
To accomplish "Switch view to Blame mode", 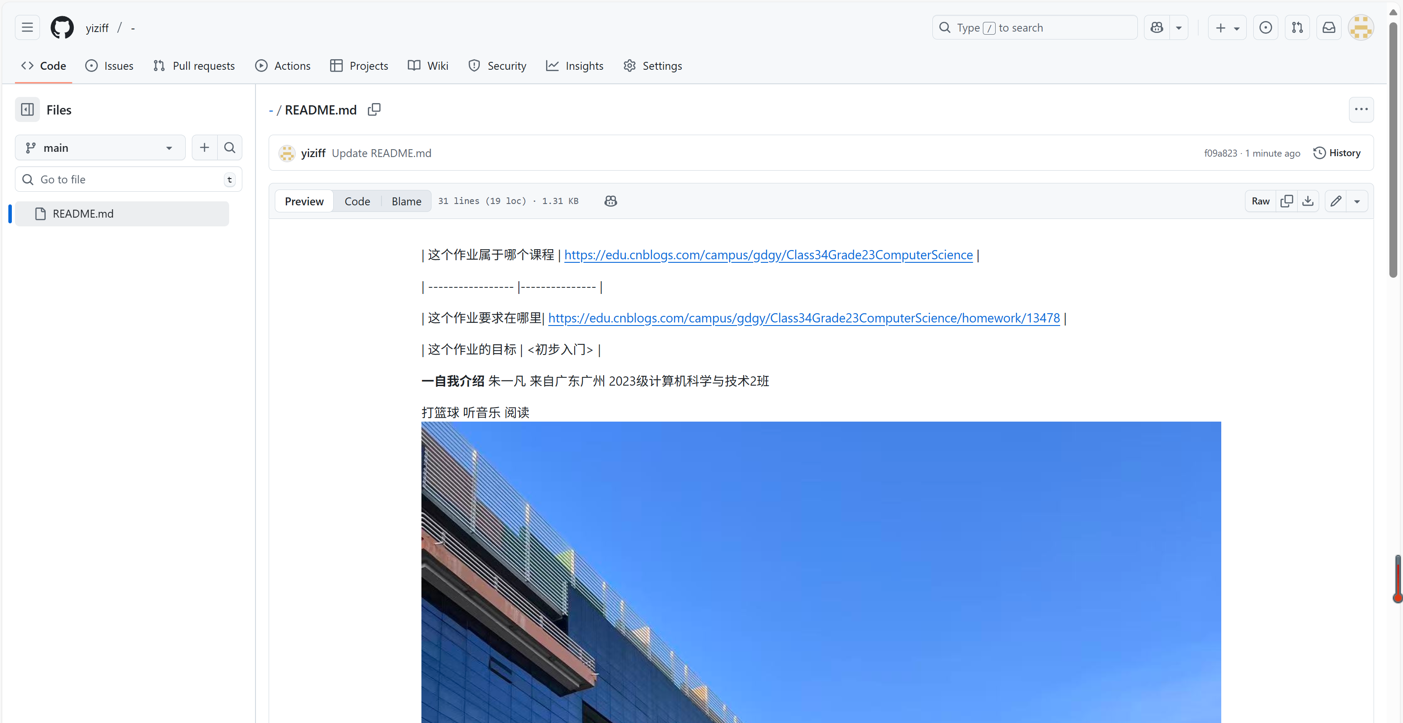I will (407, 201).
